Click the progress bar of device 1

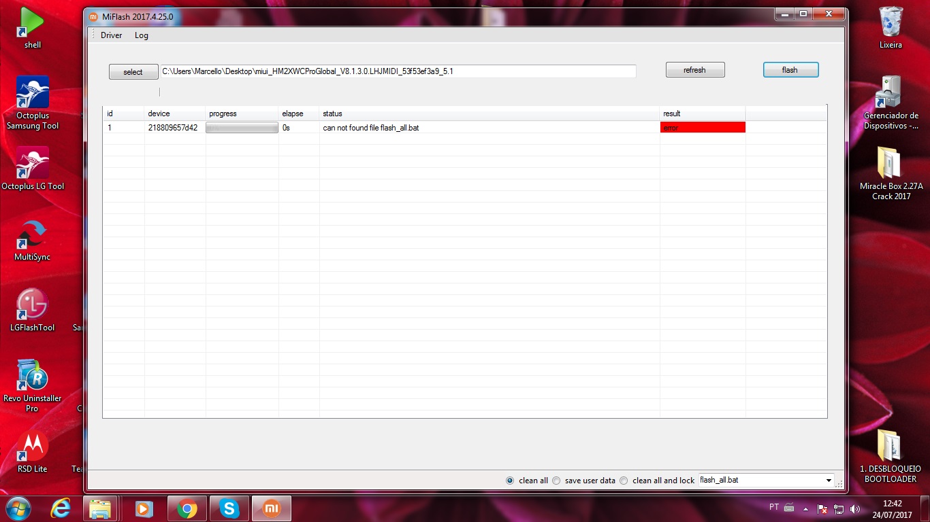pos(242,127)
